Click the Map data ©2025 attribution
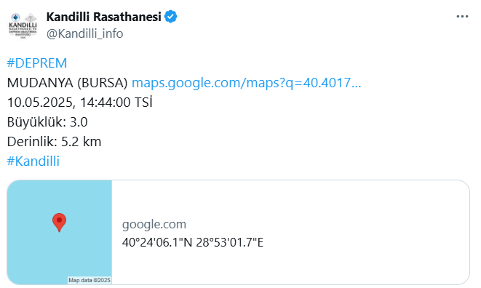Viewport: 481px width, 288px height. point(90,280)
